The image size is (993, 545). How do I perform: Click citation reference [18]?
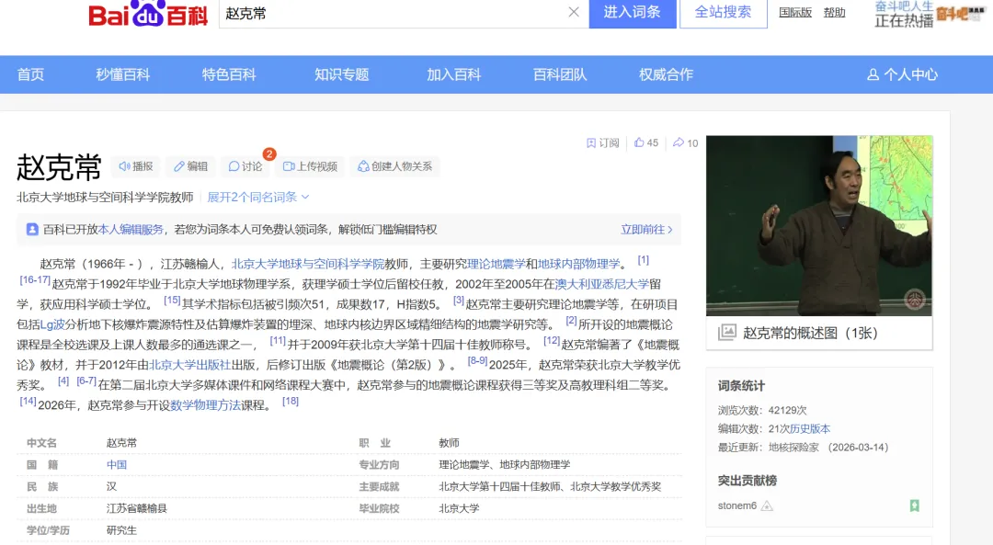click(x=290, y=402)
